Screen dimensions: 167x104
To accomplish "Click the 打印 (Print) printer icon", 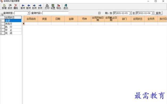I will [47, 7].
